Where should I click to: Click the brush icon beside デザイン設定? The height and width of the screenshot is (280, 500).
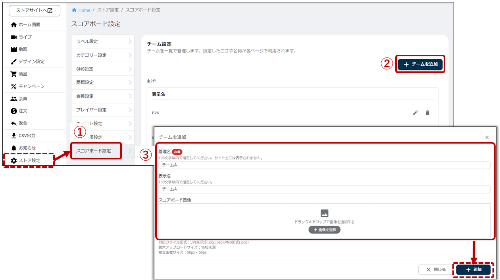pos(14,61)
